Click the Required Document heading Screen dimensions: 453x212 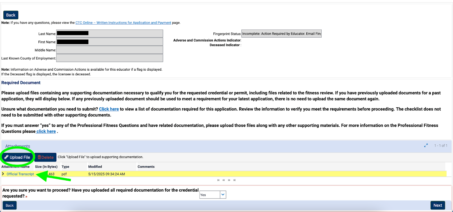[x=21, y=83]
